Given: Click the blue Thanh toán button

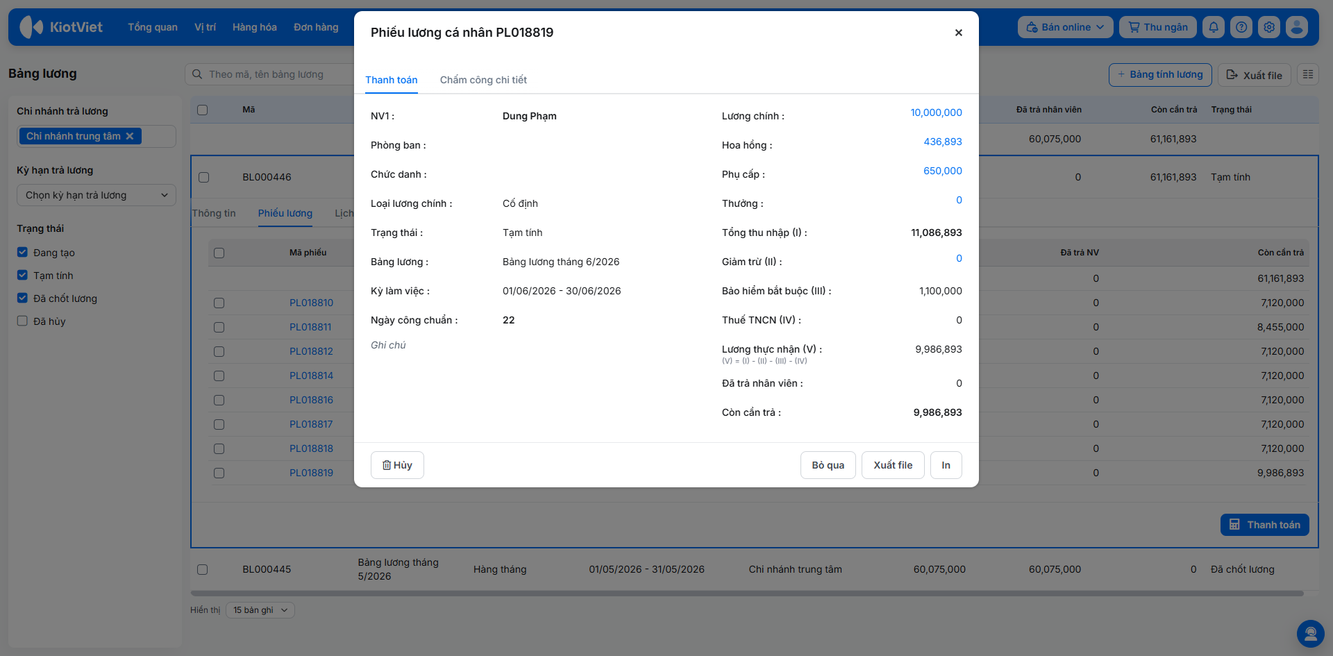Looking at the screenshot, I should point(1265,525).
